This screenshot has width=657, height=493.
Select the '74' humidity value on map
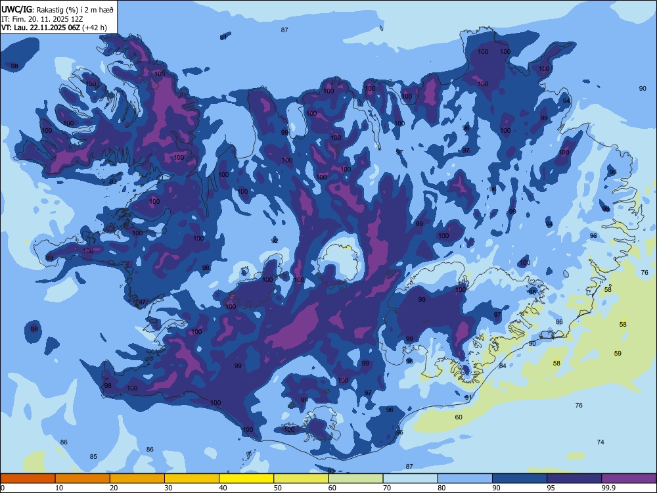[x=600, y=442]
